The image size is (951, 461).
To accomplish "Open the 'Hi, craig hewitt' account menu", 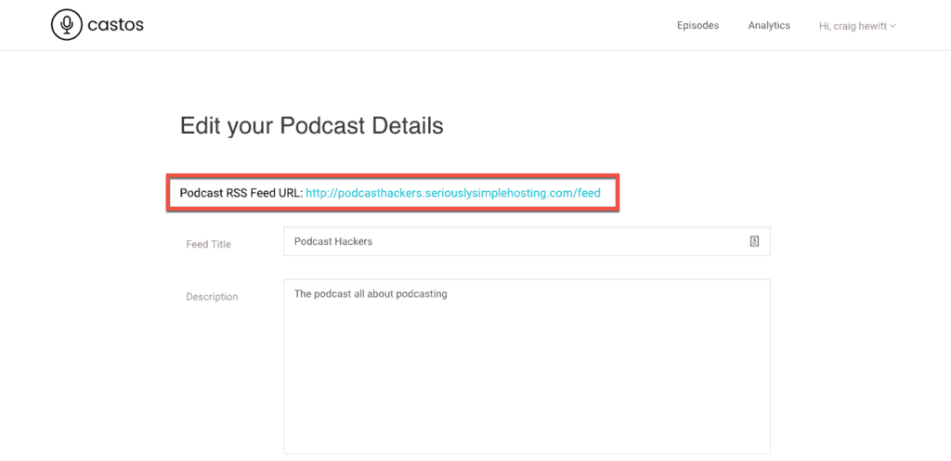I will coord(853,26).
